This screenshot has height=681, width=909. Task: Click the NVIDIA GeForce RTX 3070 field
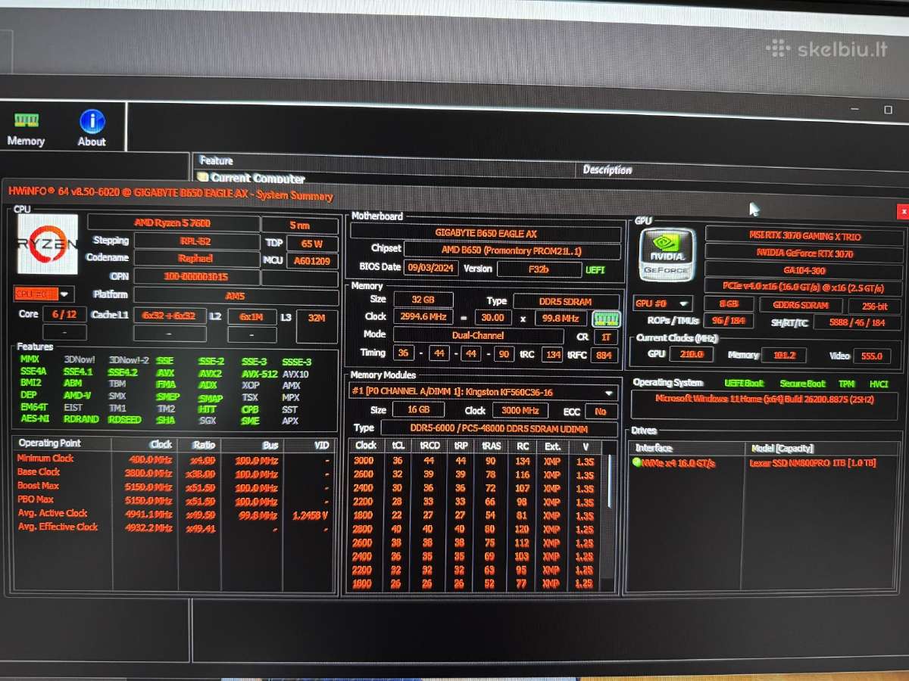[x=804, y=253]
